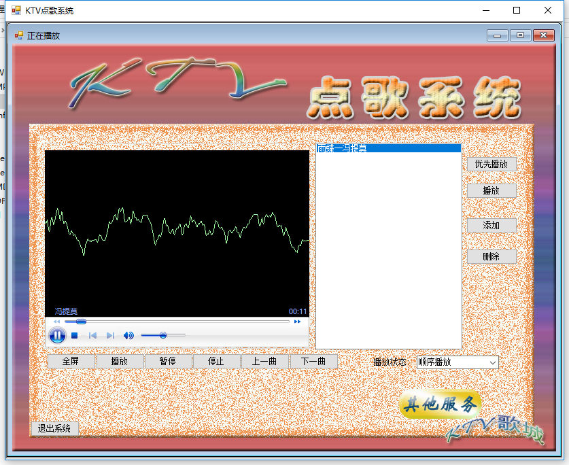Click the 全屏 fullscreen button
The width and height of the screenshot is (569, 465).
pos(71,361)
